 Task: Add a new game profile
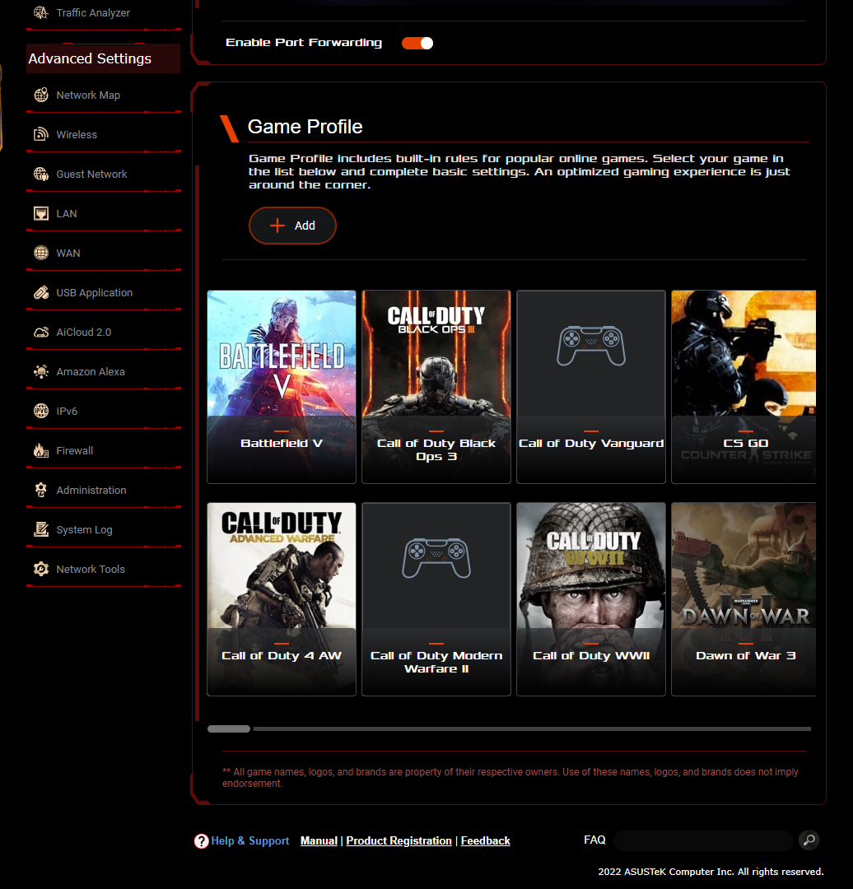coord(292,226)
